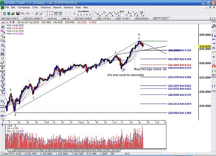Open the Vol 6 indicator tab
216x156 pixels.
click(x=10, y=150)
